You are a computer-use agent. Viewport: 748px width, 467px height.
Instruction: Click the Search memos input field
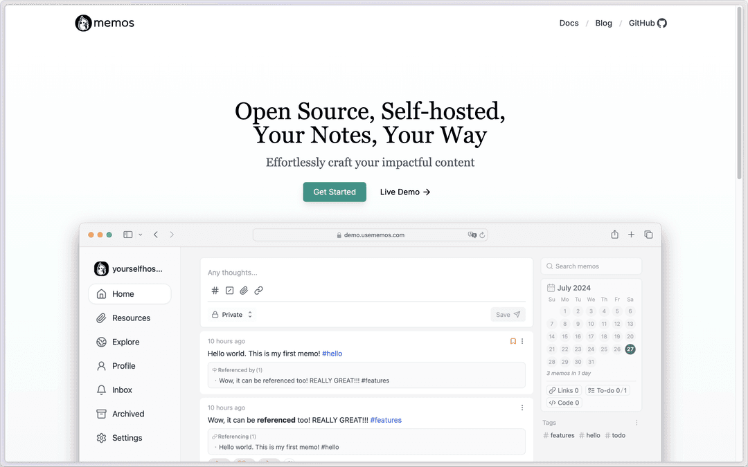(x=591, y=266)
